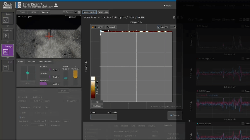The height and width of the screenshot is (140, 250).
Task: Open the Setup step checkmark icon
Action: 6,20
